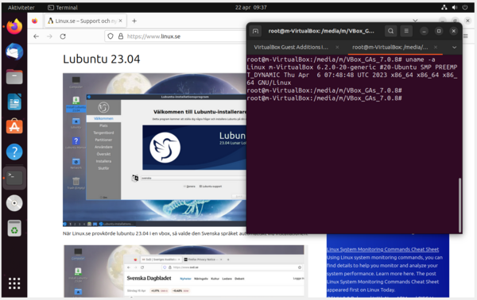This screenshot has width=477, height=300.
Task: Open the Terminal app menu in top bar
Action: (63, 8)
